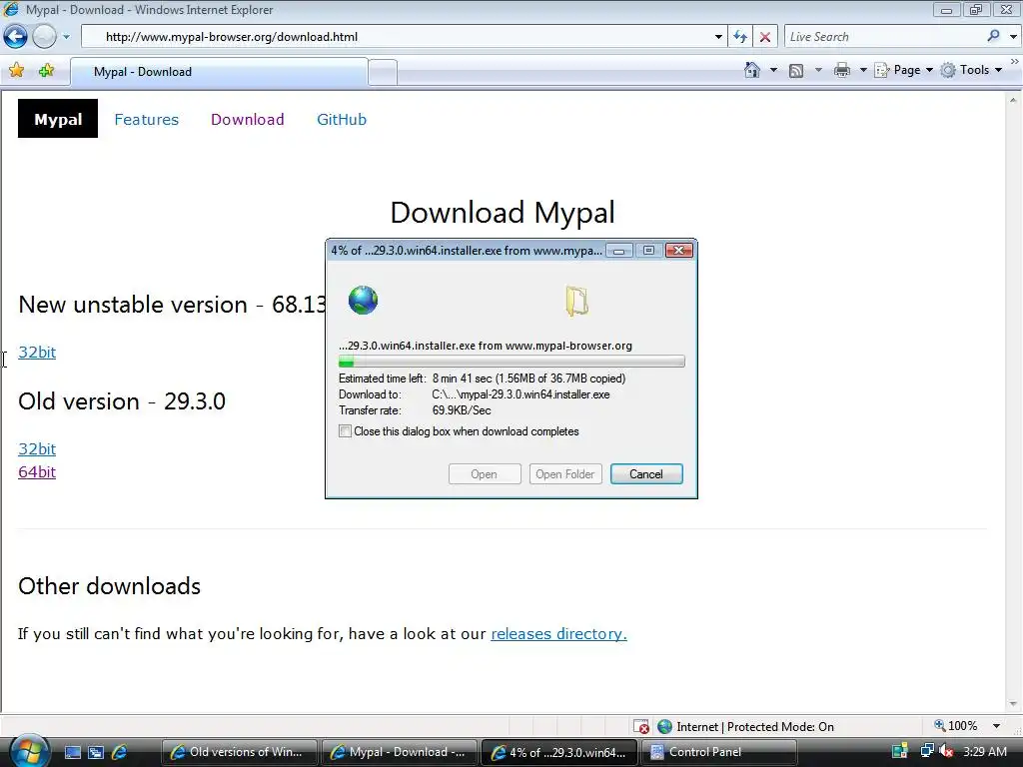Open the recent pages dropdown arrow

66,37
